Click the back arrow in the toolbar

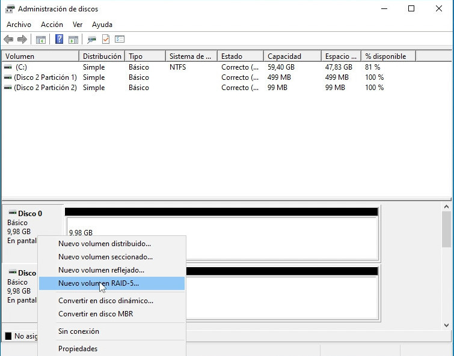(x=8, y=40)
